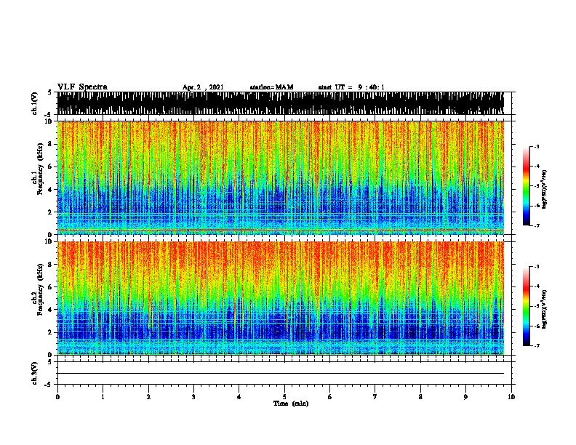576x445 pixels.
Task: Click time-axis tick label "7"
Action: click(375, 397)
